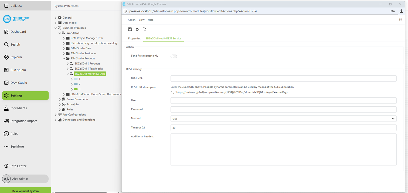408x193 pixels.
Task: Expand the SDZeCOM | Products workflow
Action: 68,63
